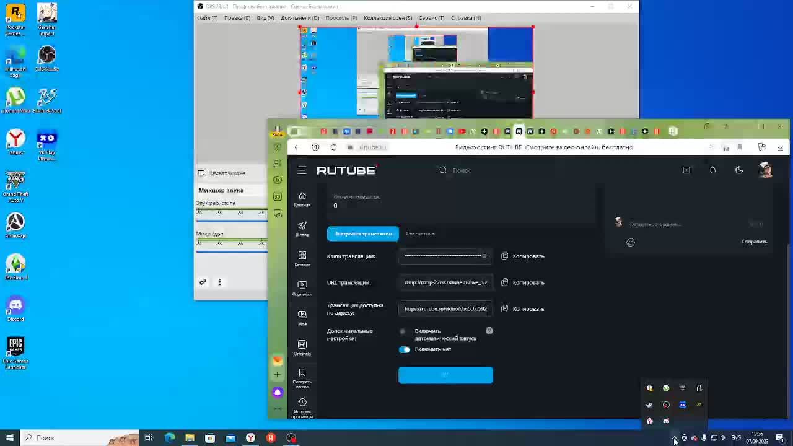Open Epic Games Launcher desktop shortcut
Viewport: 793px width, 446px height.
coord(15,353)
